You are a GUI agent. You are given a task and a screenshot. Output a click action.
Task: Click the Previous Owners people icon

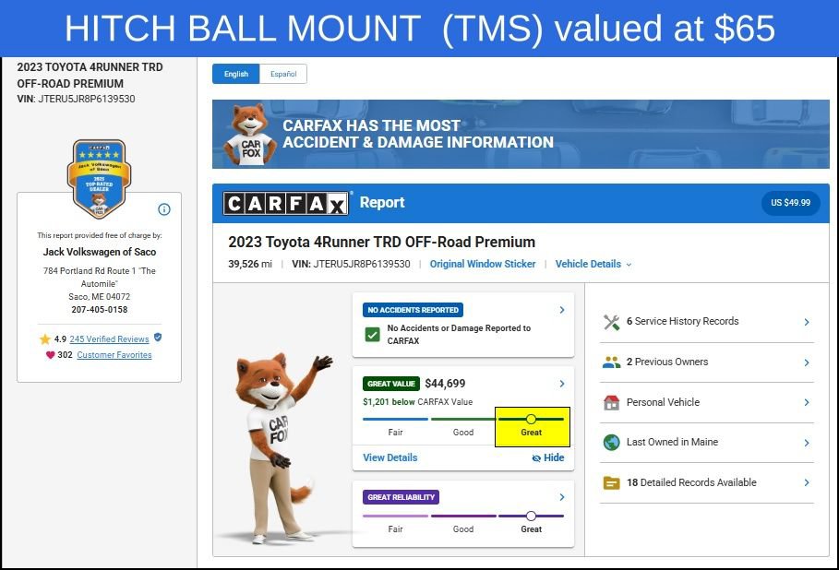point(612,362)
